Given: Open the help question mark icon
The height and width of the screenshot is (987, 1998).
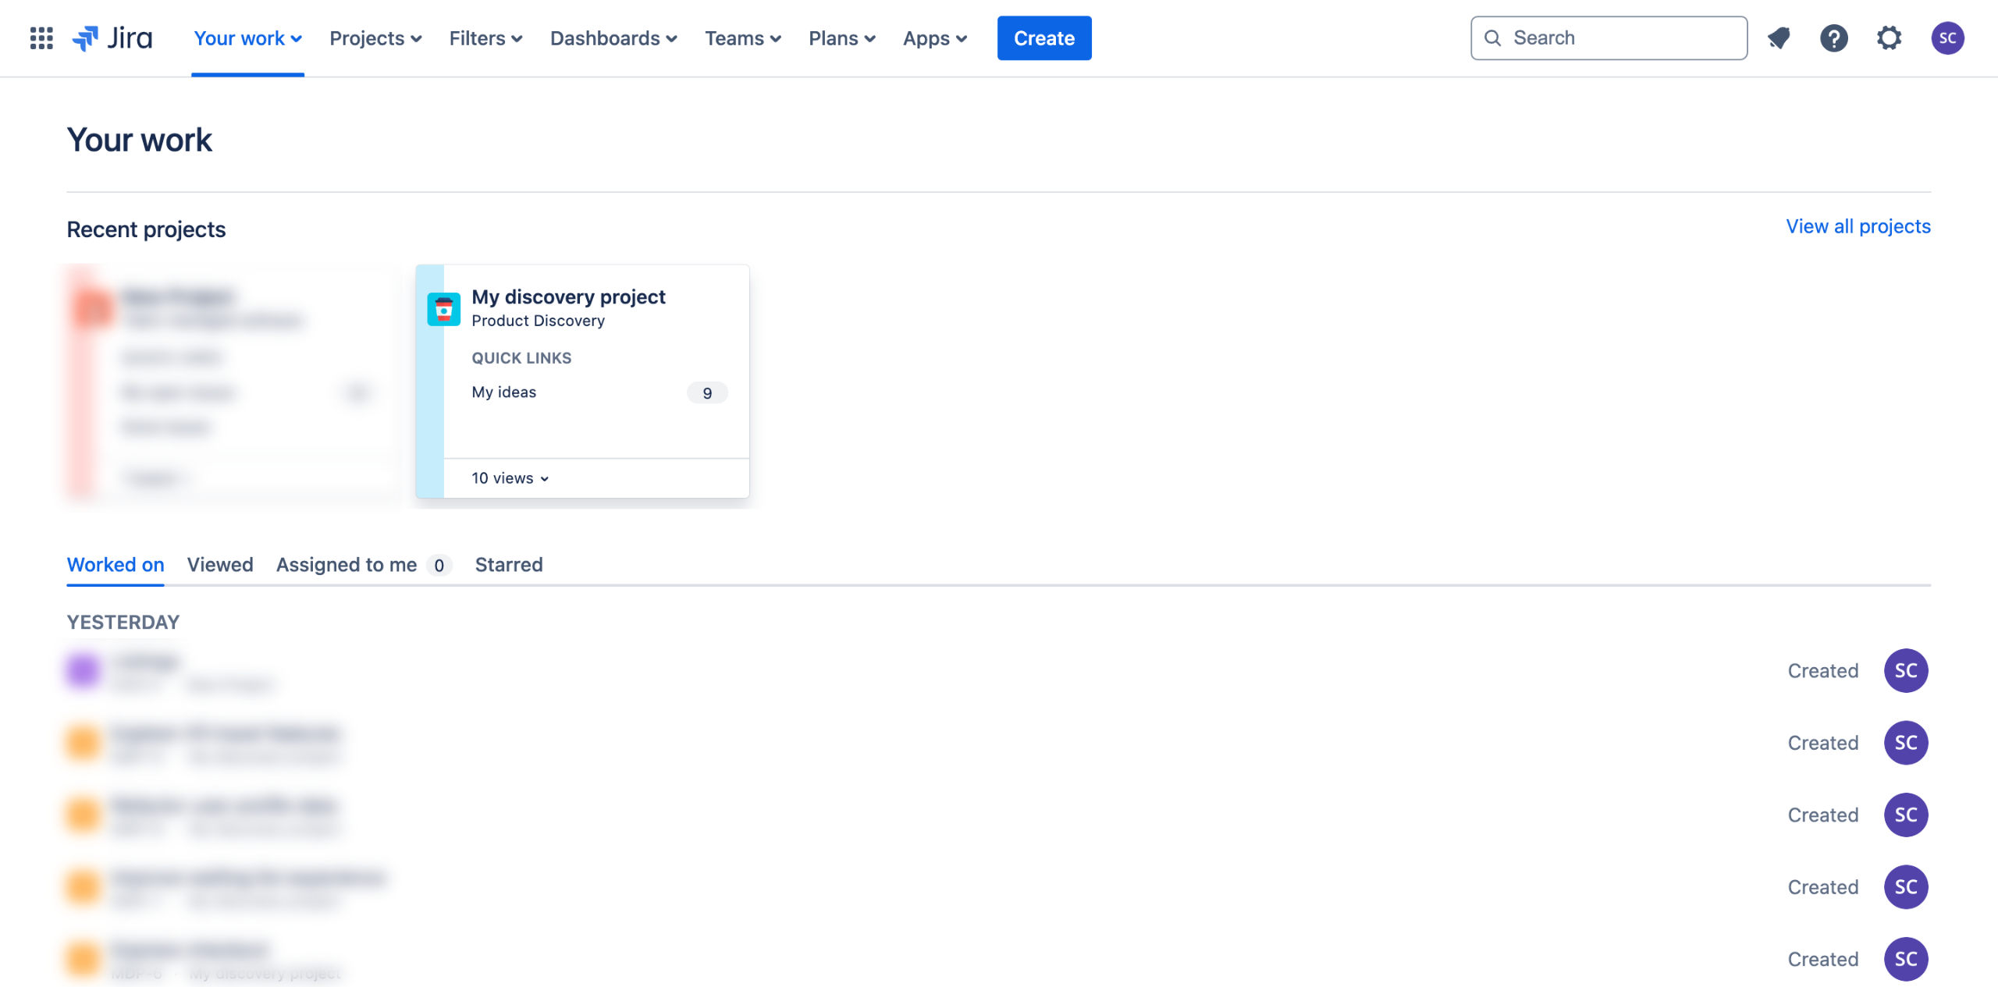Looking at the screenshot, I should tap(1833, 38).
